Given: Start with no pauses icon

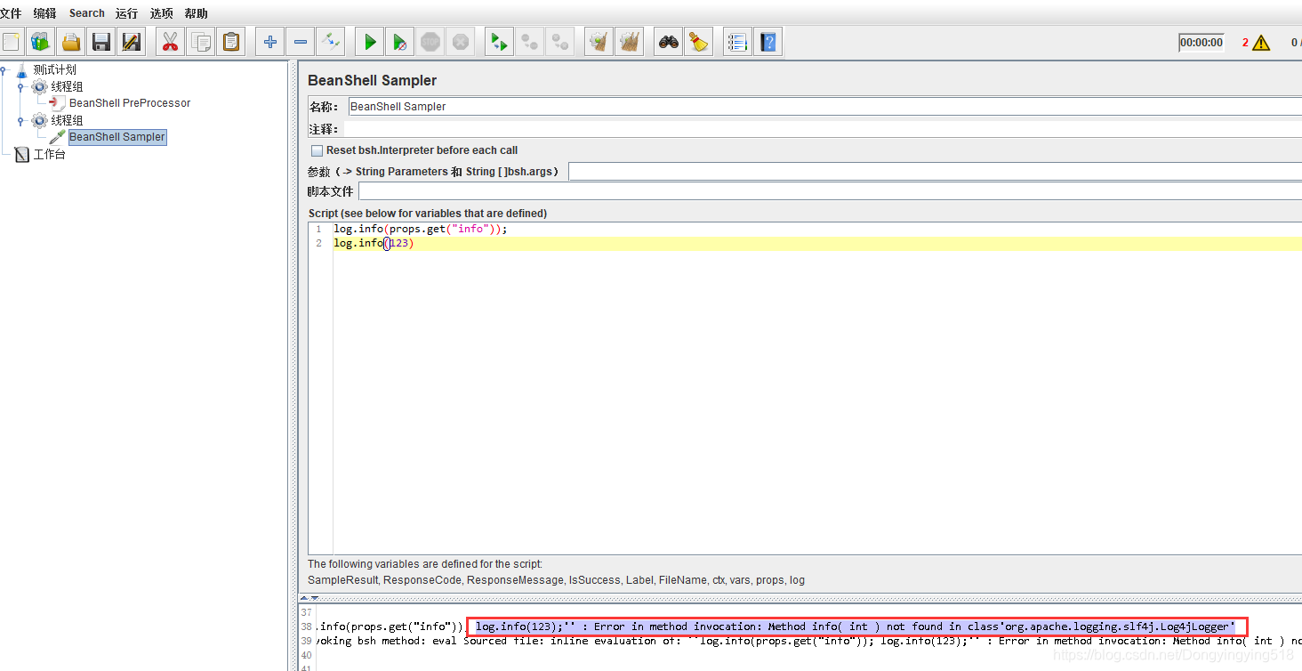Looking at the screenshot, I should 400,42.
